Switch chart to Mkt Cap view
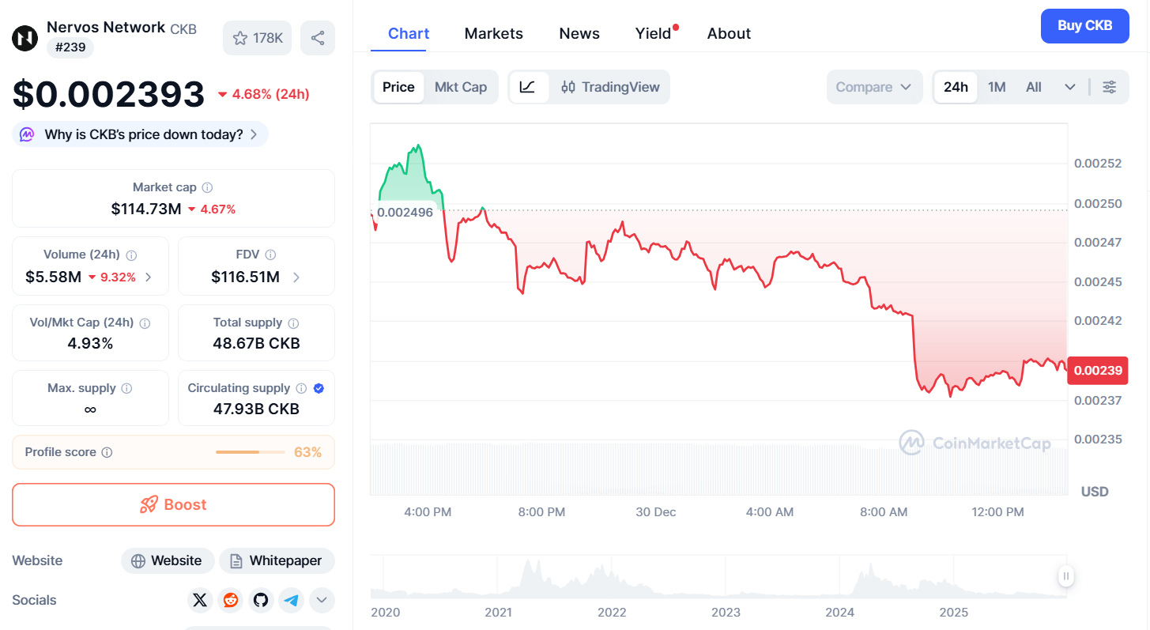Image resolution: width=1150 pixels, height=630 pixels. 461,87
